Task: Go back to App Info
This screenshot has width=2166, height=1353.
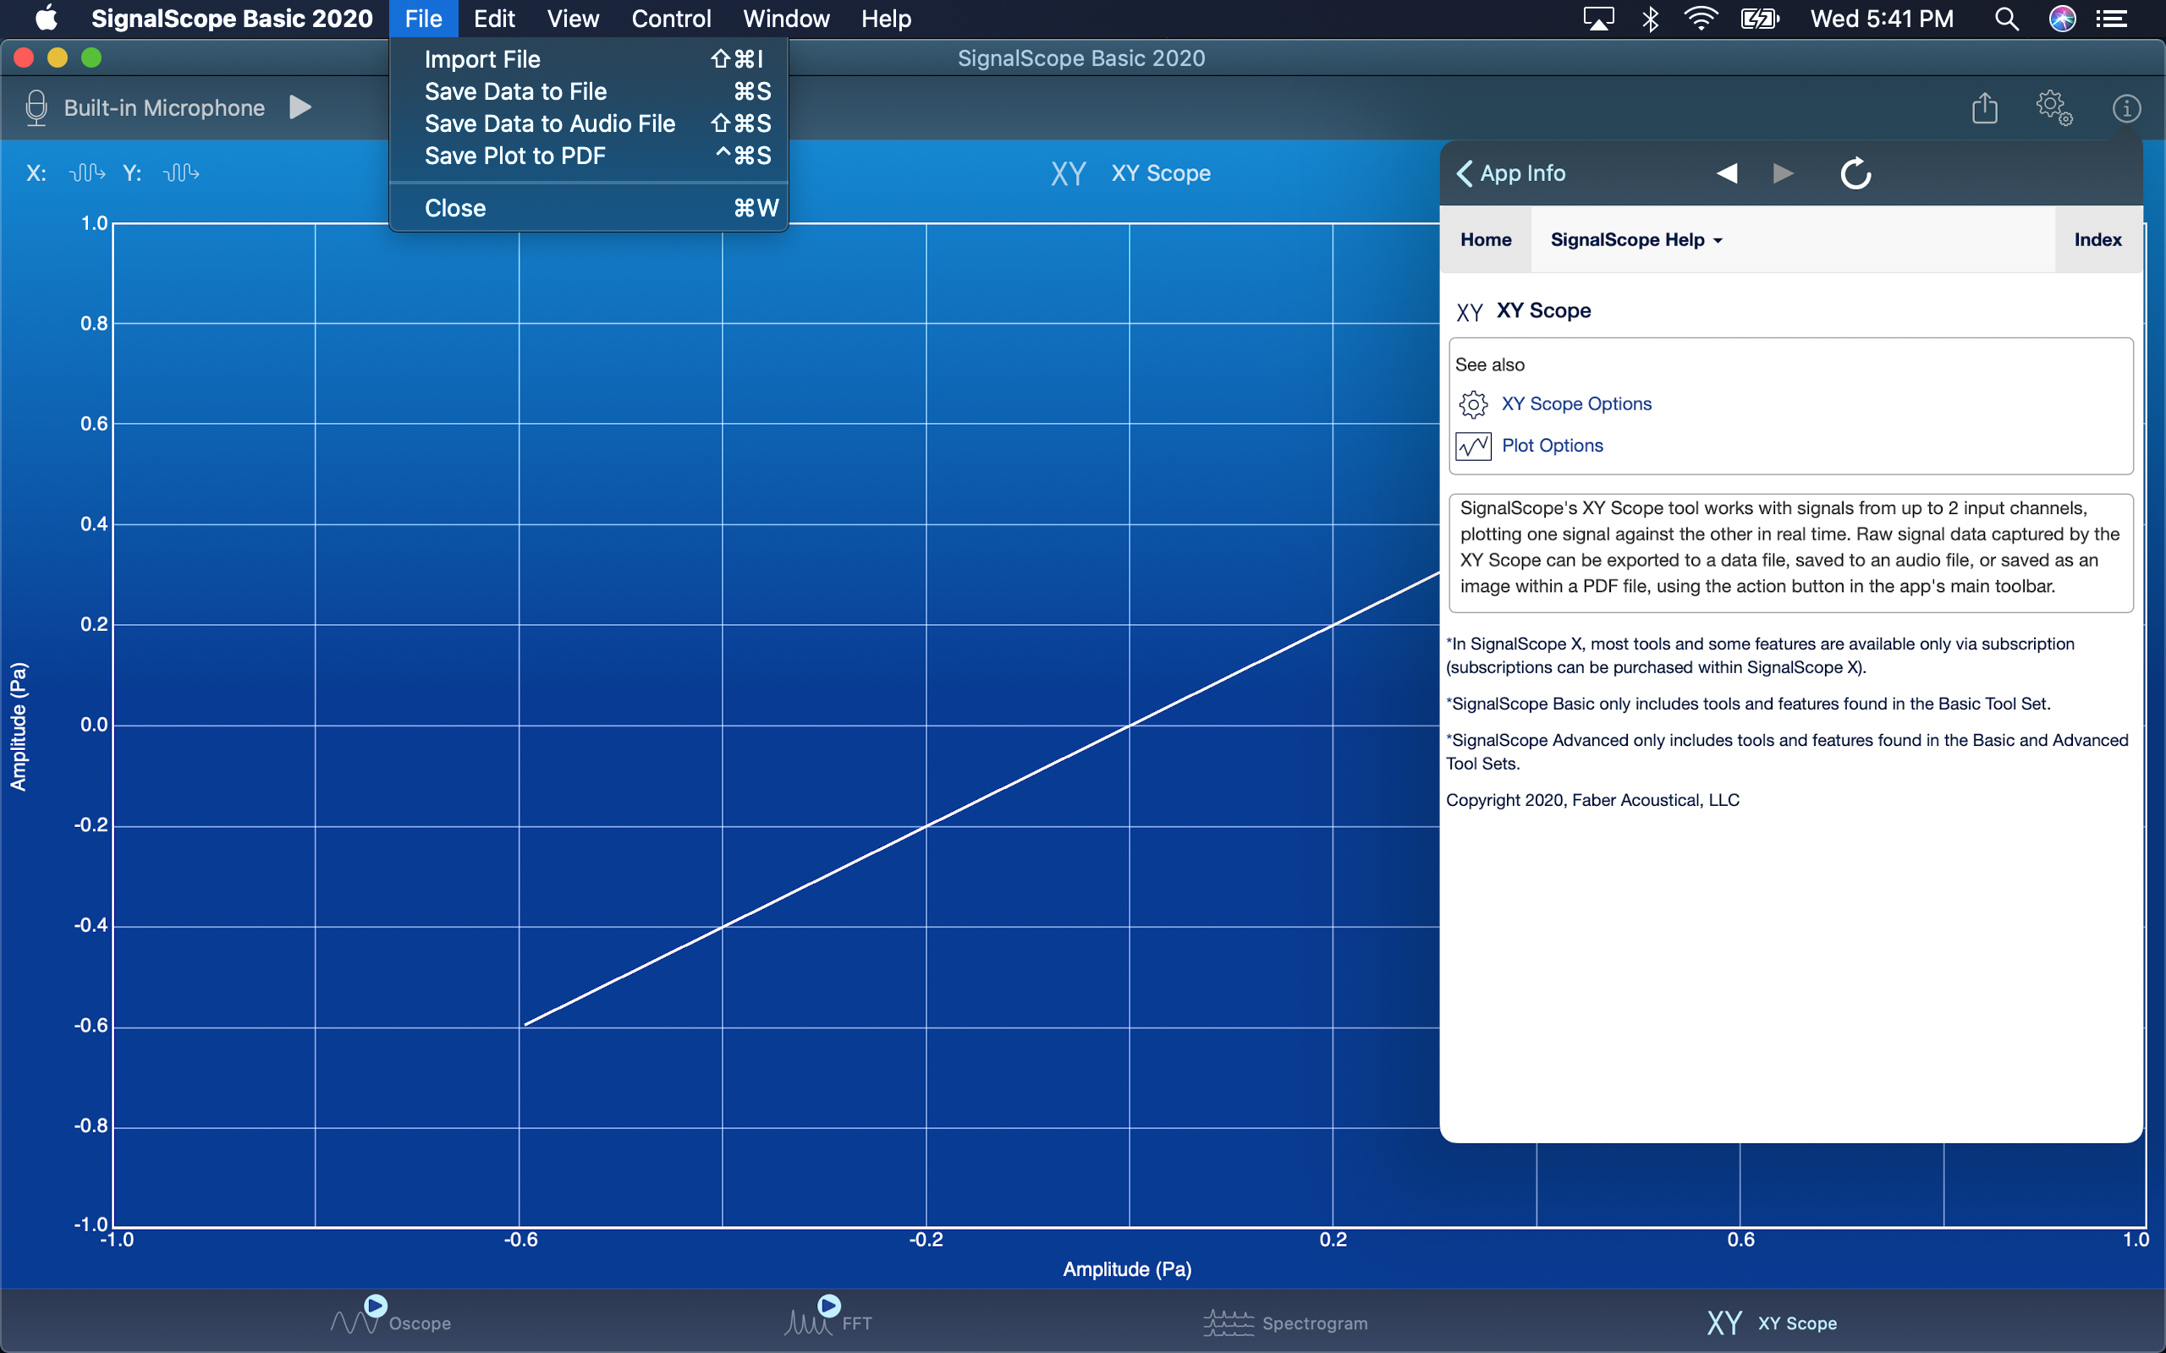Action: point(1512,173)
